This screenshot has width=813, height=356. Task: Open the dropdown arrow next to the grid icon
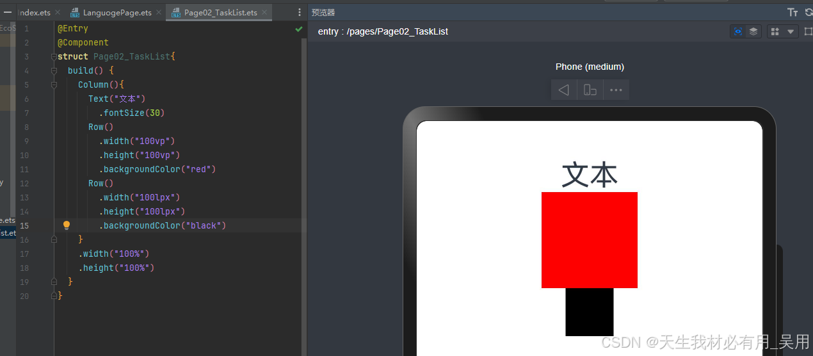791,31
